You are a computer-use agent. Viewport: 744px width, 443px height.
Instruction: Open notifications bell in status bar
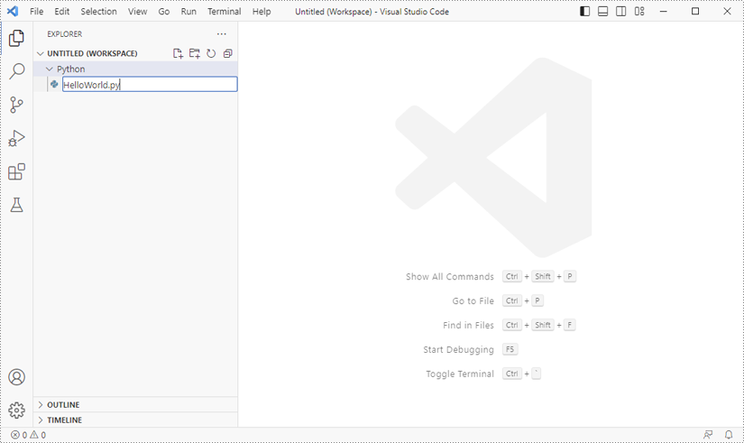coord(729,435)
